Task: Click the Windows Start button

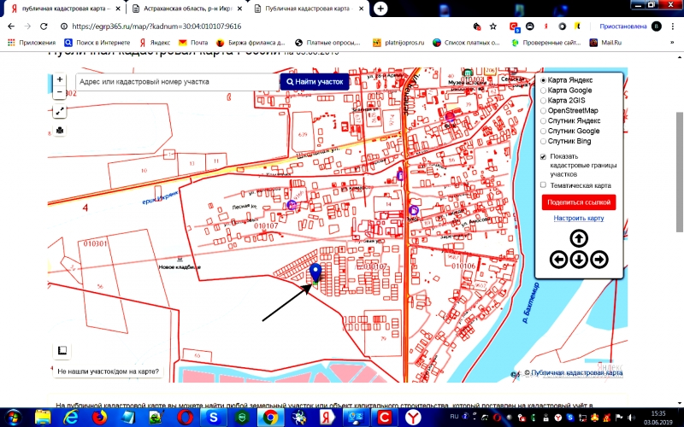Action: click(14, 418)
